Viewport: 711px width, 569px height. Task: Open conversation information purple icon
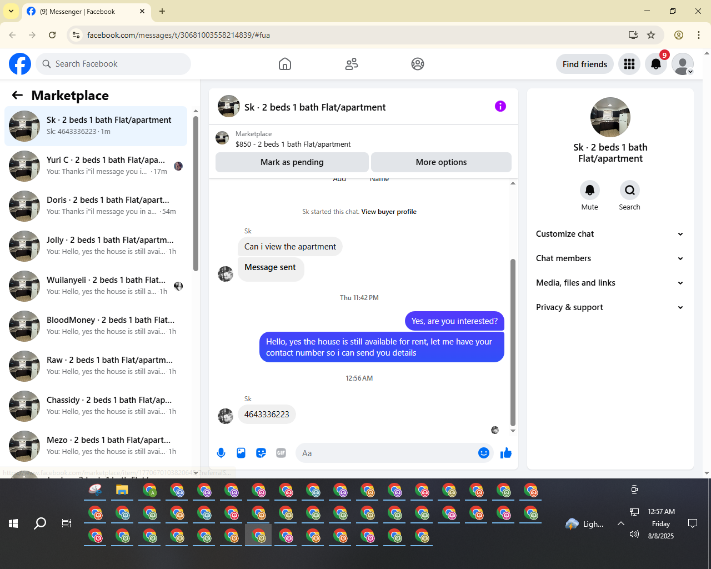point(500,106)
